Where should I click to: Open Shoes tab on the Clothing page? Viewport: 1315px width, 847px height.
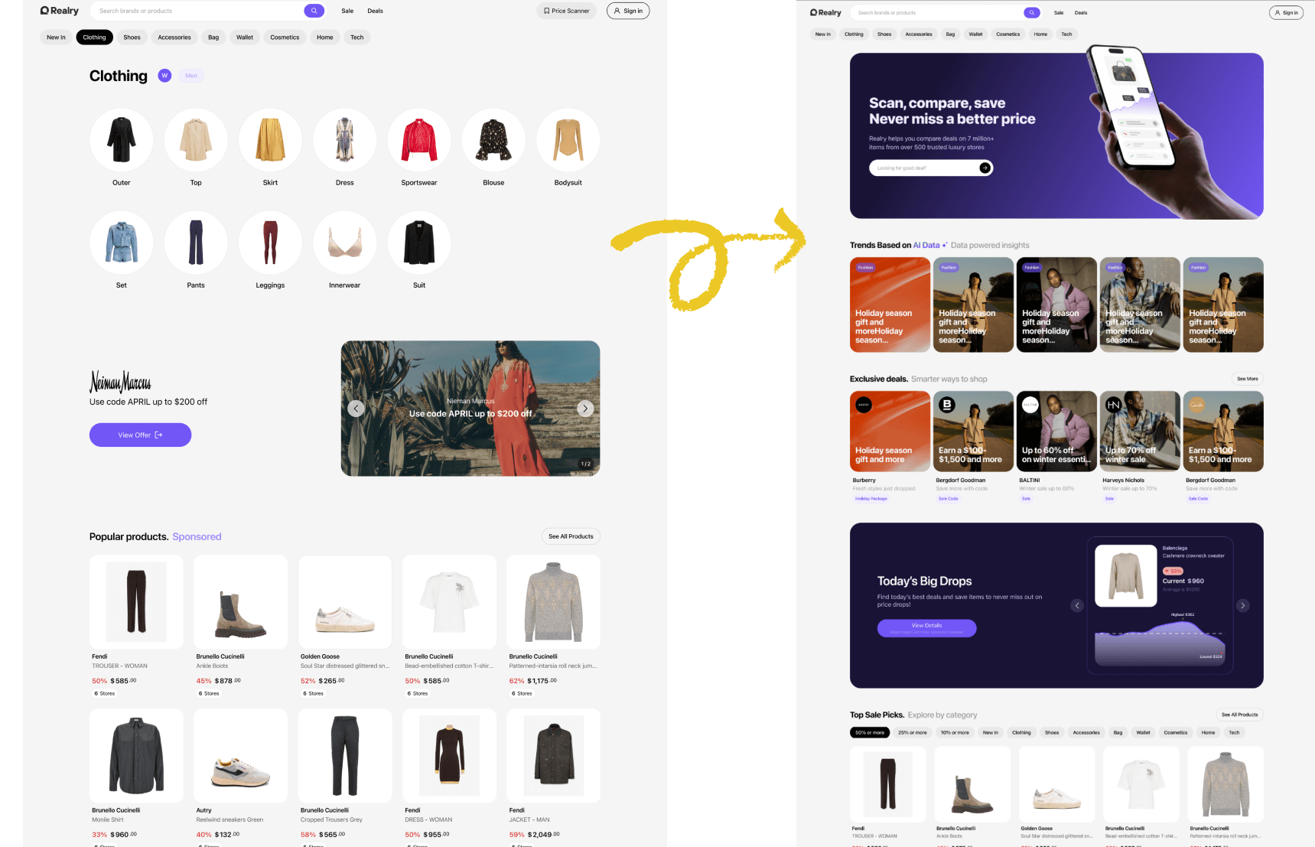132,37
